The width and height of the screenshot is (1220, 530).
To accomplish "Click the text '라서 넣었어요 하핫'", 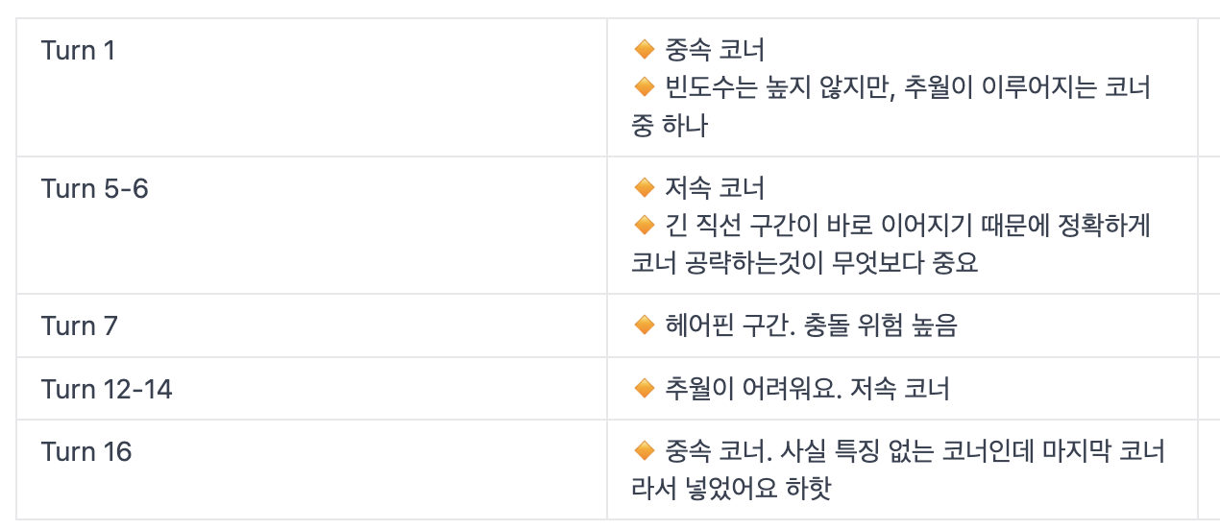I will [730, 489].
